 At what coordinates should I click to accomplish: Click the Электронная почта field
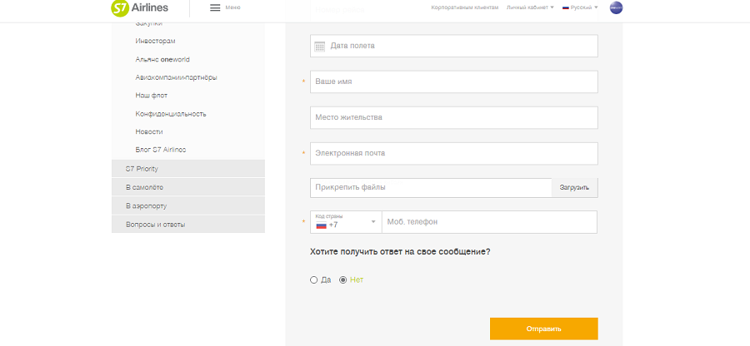click(x=453, y=154)
